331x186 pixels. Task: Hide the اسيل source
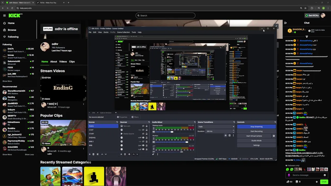[143, 145]
